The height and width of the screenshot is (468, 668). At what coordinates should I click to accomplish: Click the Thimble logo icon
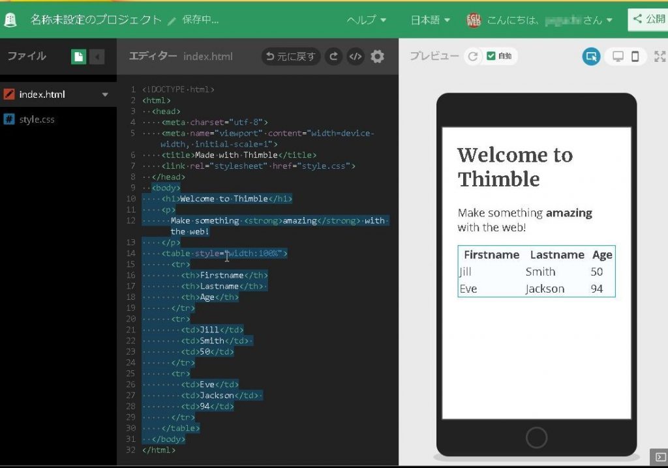click(10, 20)
